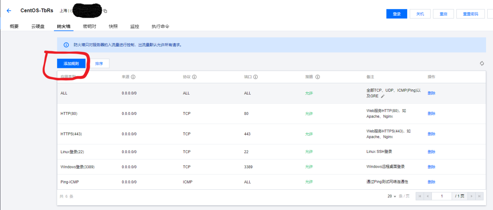Click info icon beside 来源 column header
Screen dimensions: 493x210
[133, 77]
